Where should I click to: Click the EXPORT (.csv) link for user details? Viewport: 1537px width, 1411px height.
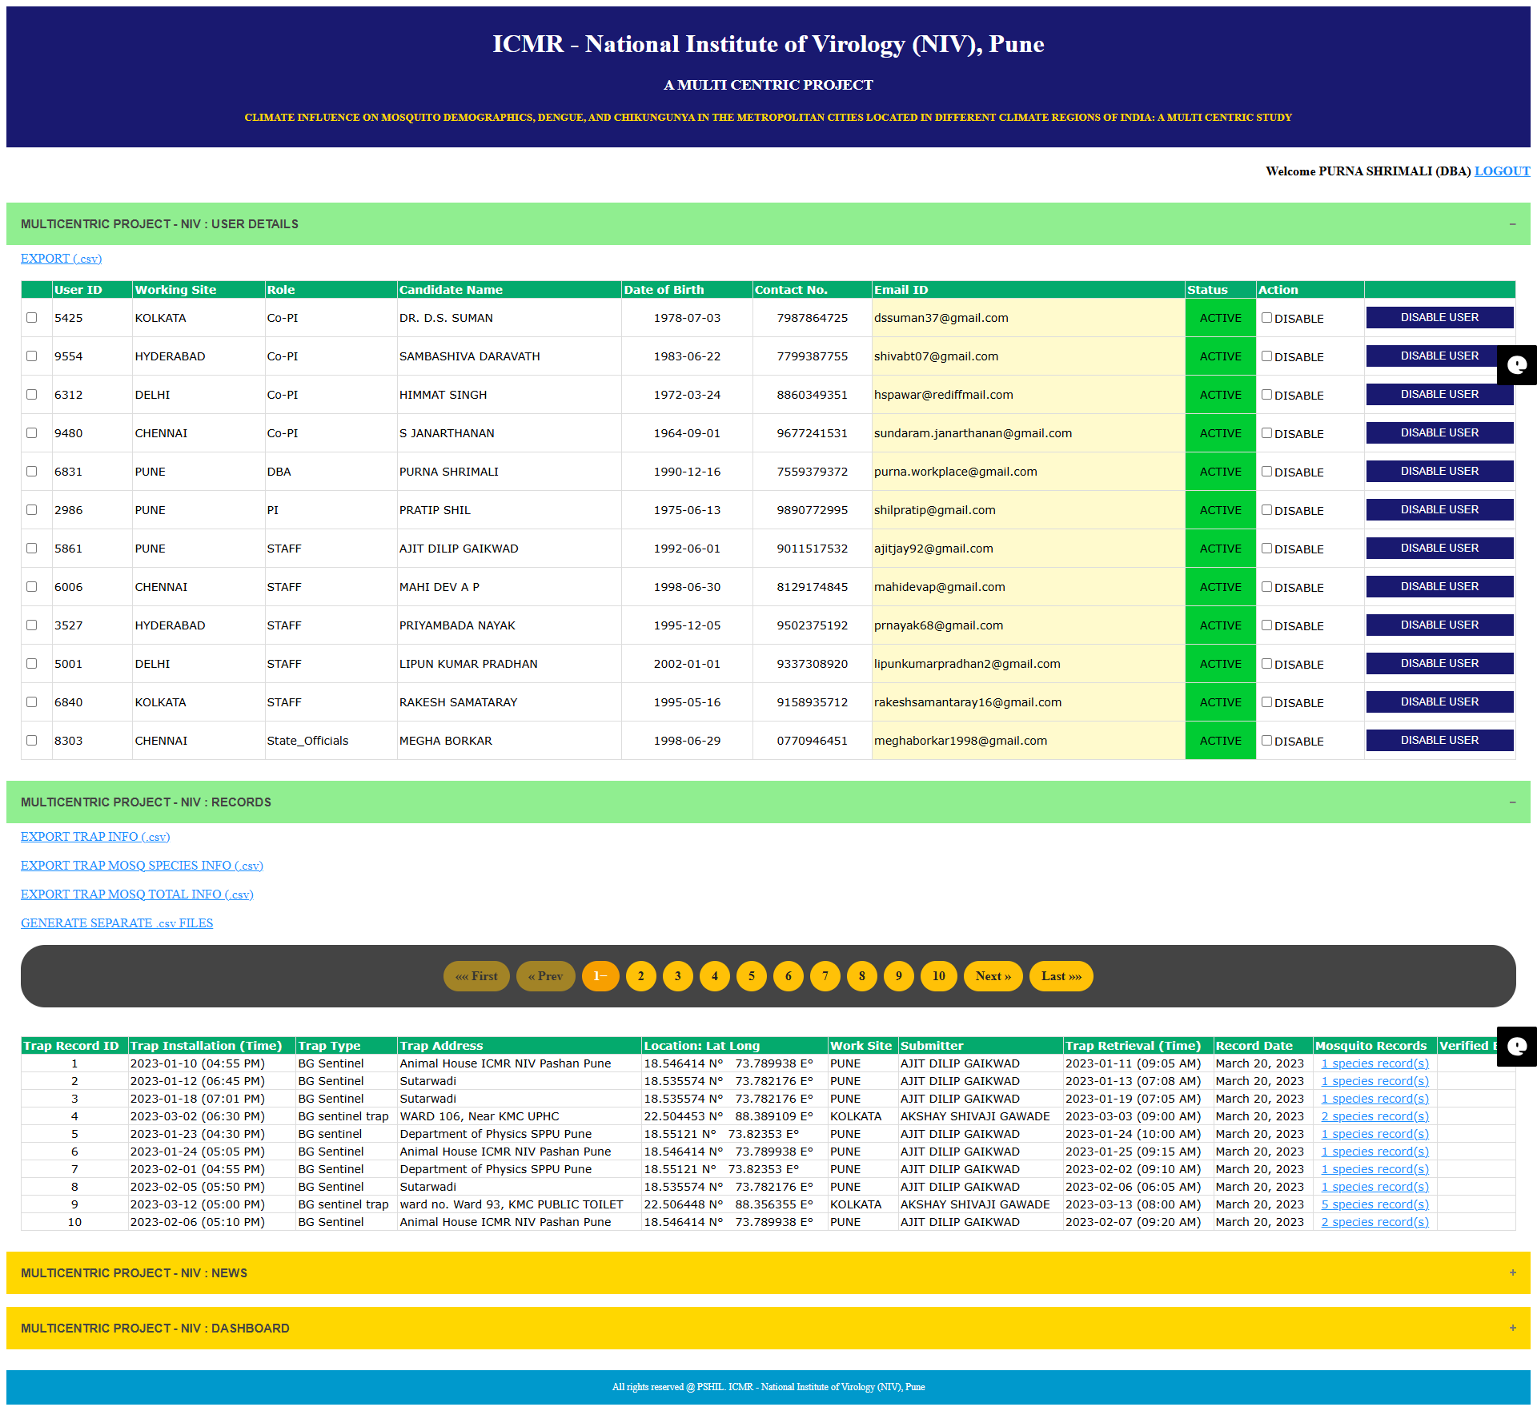pyautogui.click(x=61, y=259)
